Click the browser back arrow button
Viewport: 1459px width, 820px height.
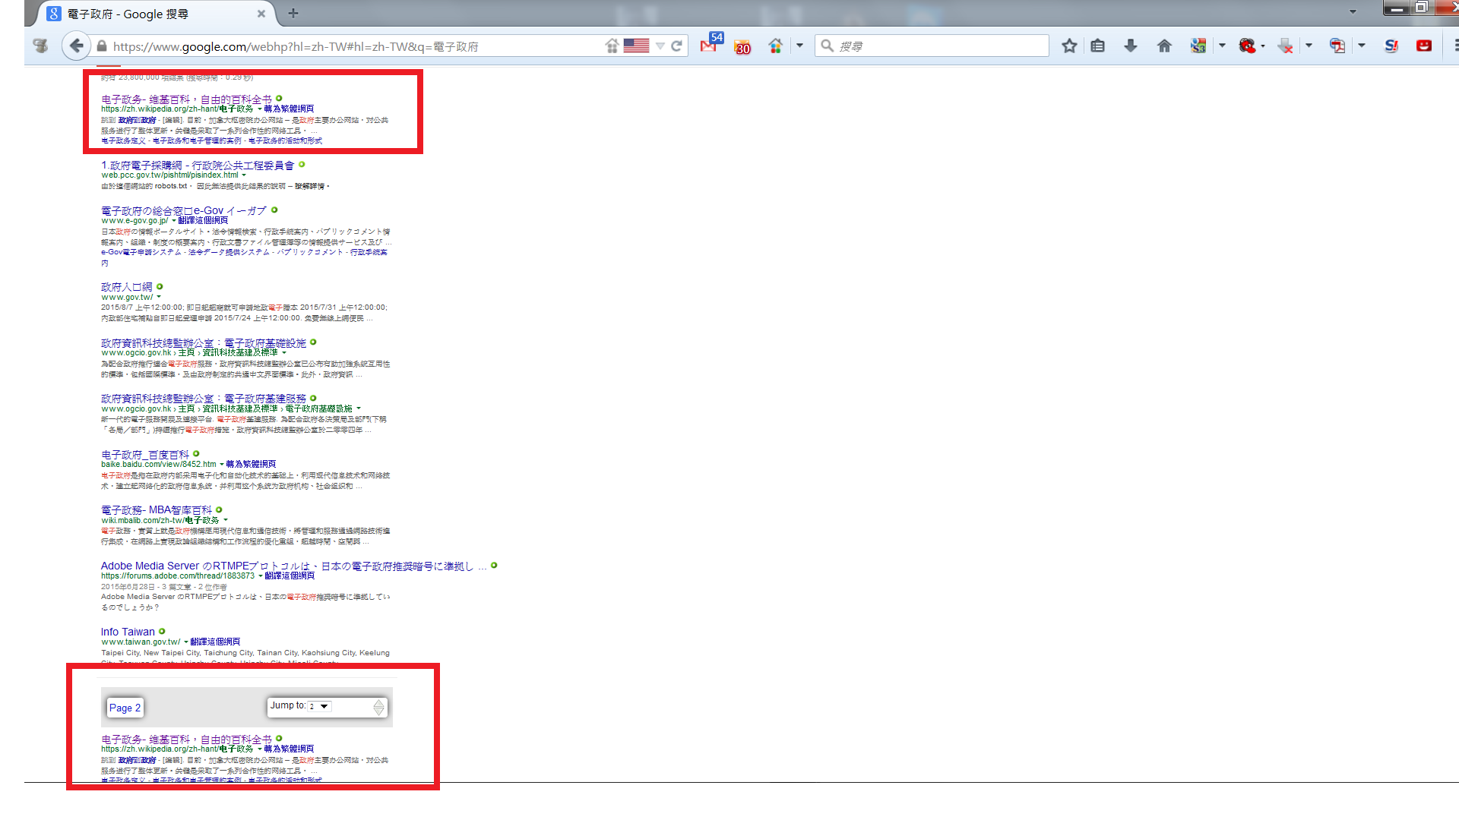click(76, 46)
